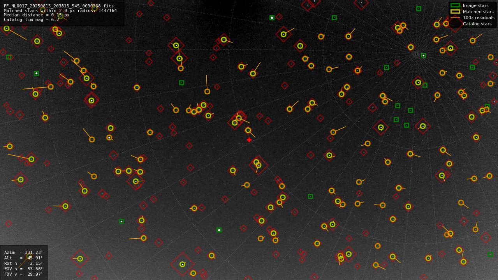Select the FITS file name text line

(59, 6)
